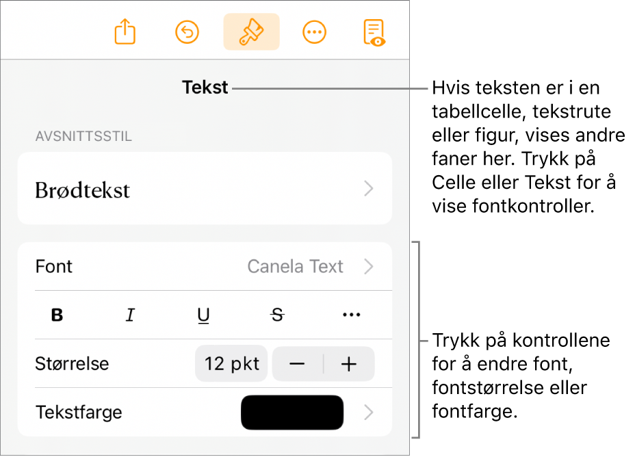Screen dimensions: 635x457
Task: Increase font size with the plus button
Action: pos(349,364)
